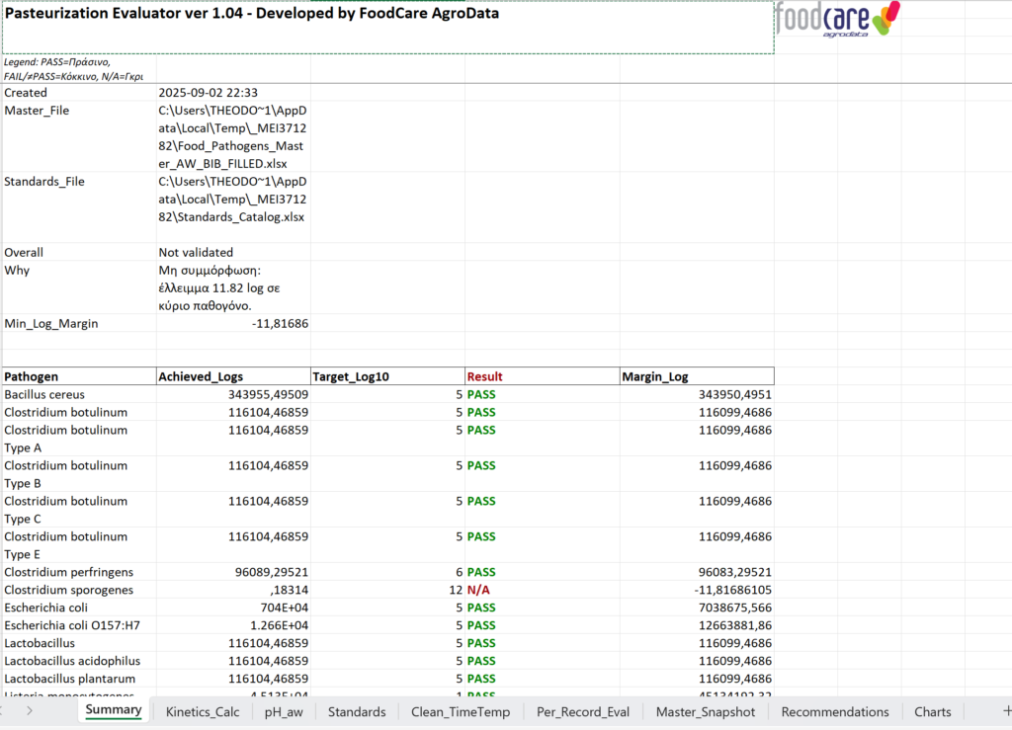Select target 12 for Clostridium sporogenes
The image size is (1012, 730).
click(387, 590)
